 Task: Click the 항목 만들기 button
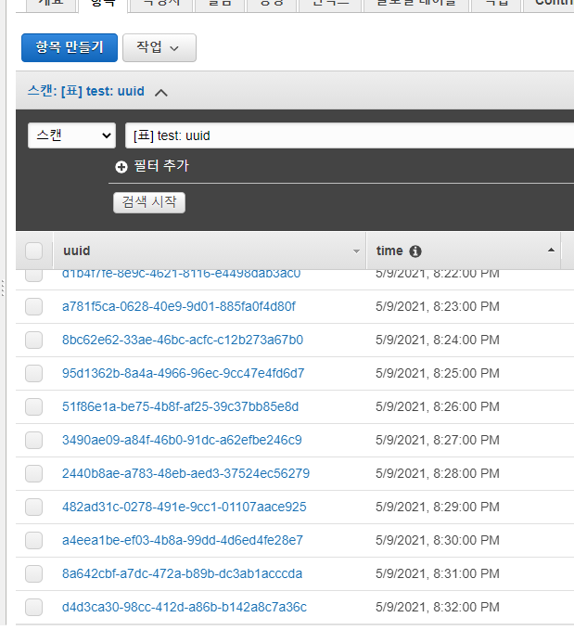(x=69, y=47)
